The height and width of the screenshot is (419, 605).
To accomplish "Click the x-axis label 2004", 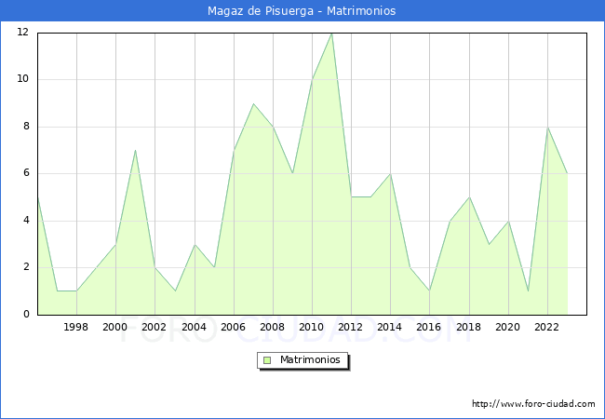I will tap(194, 328).
